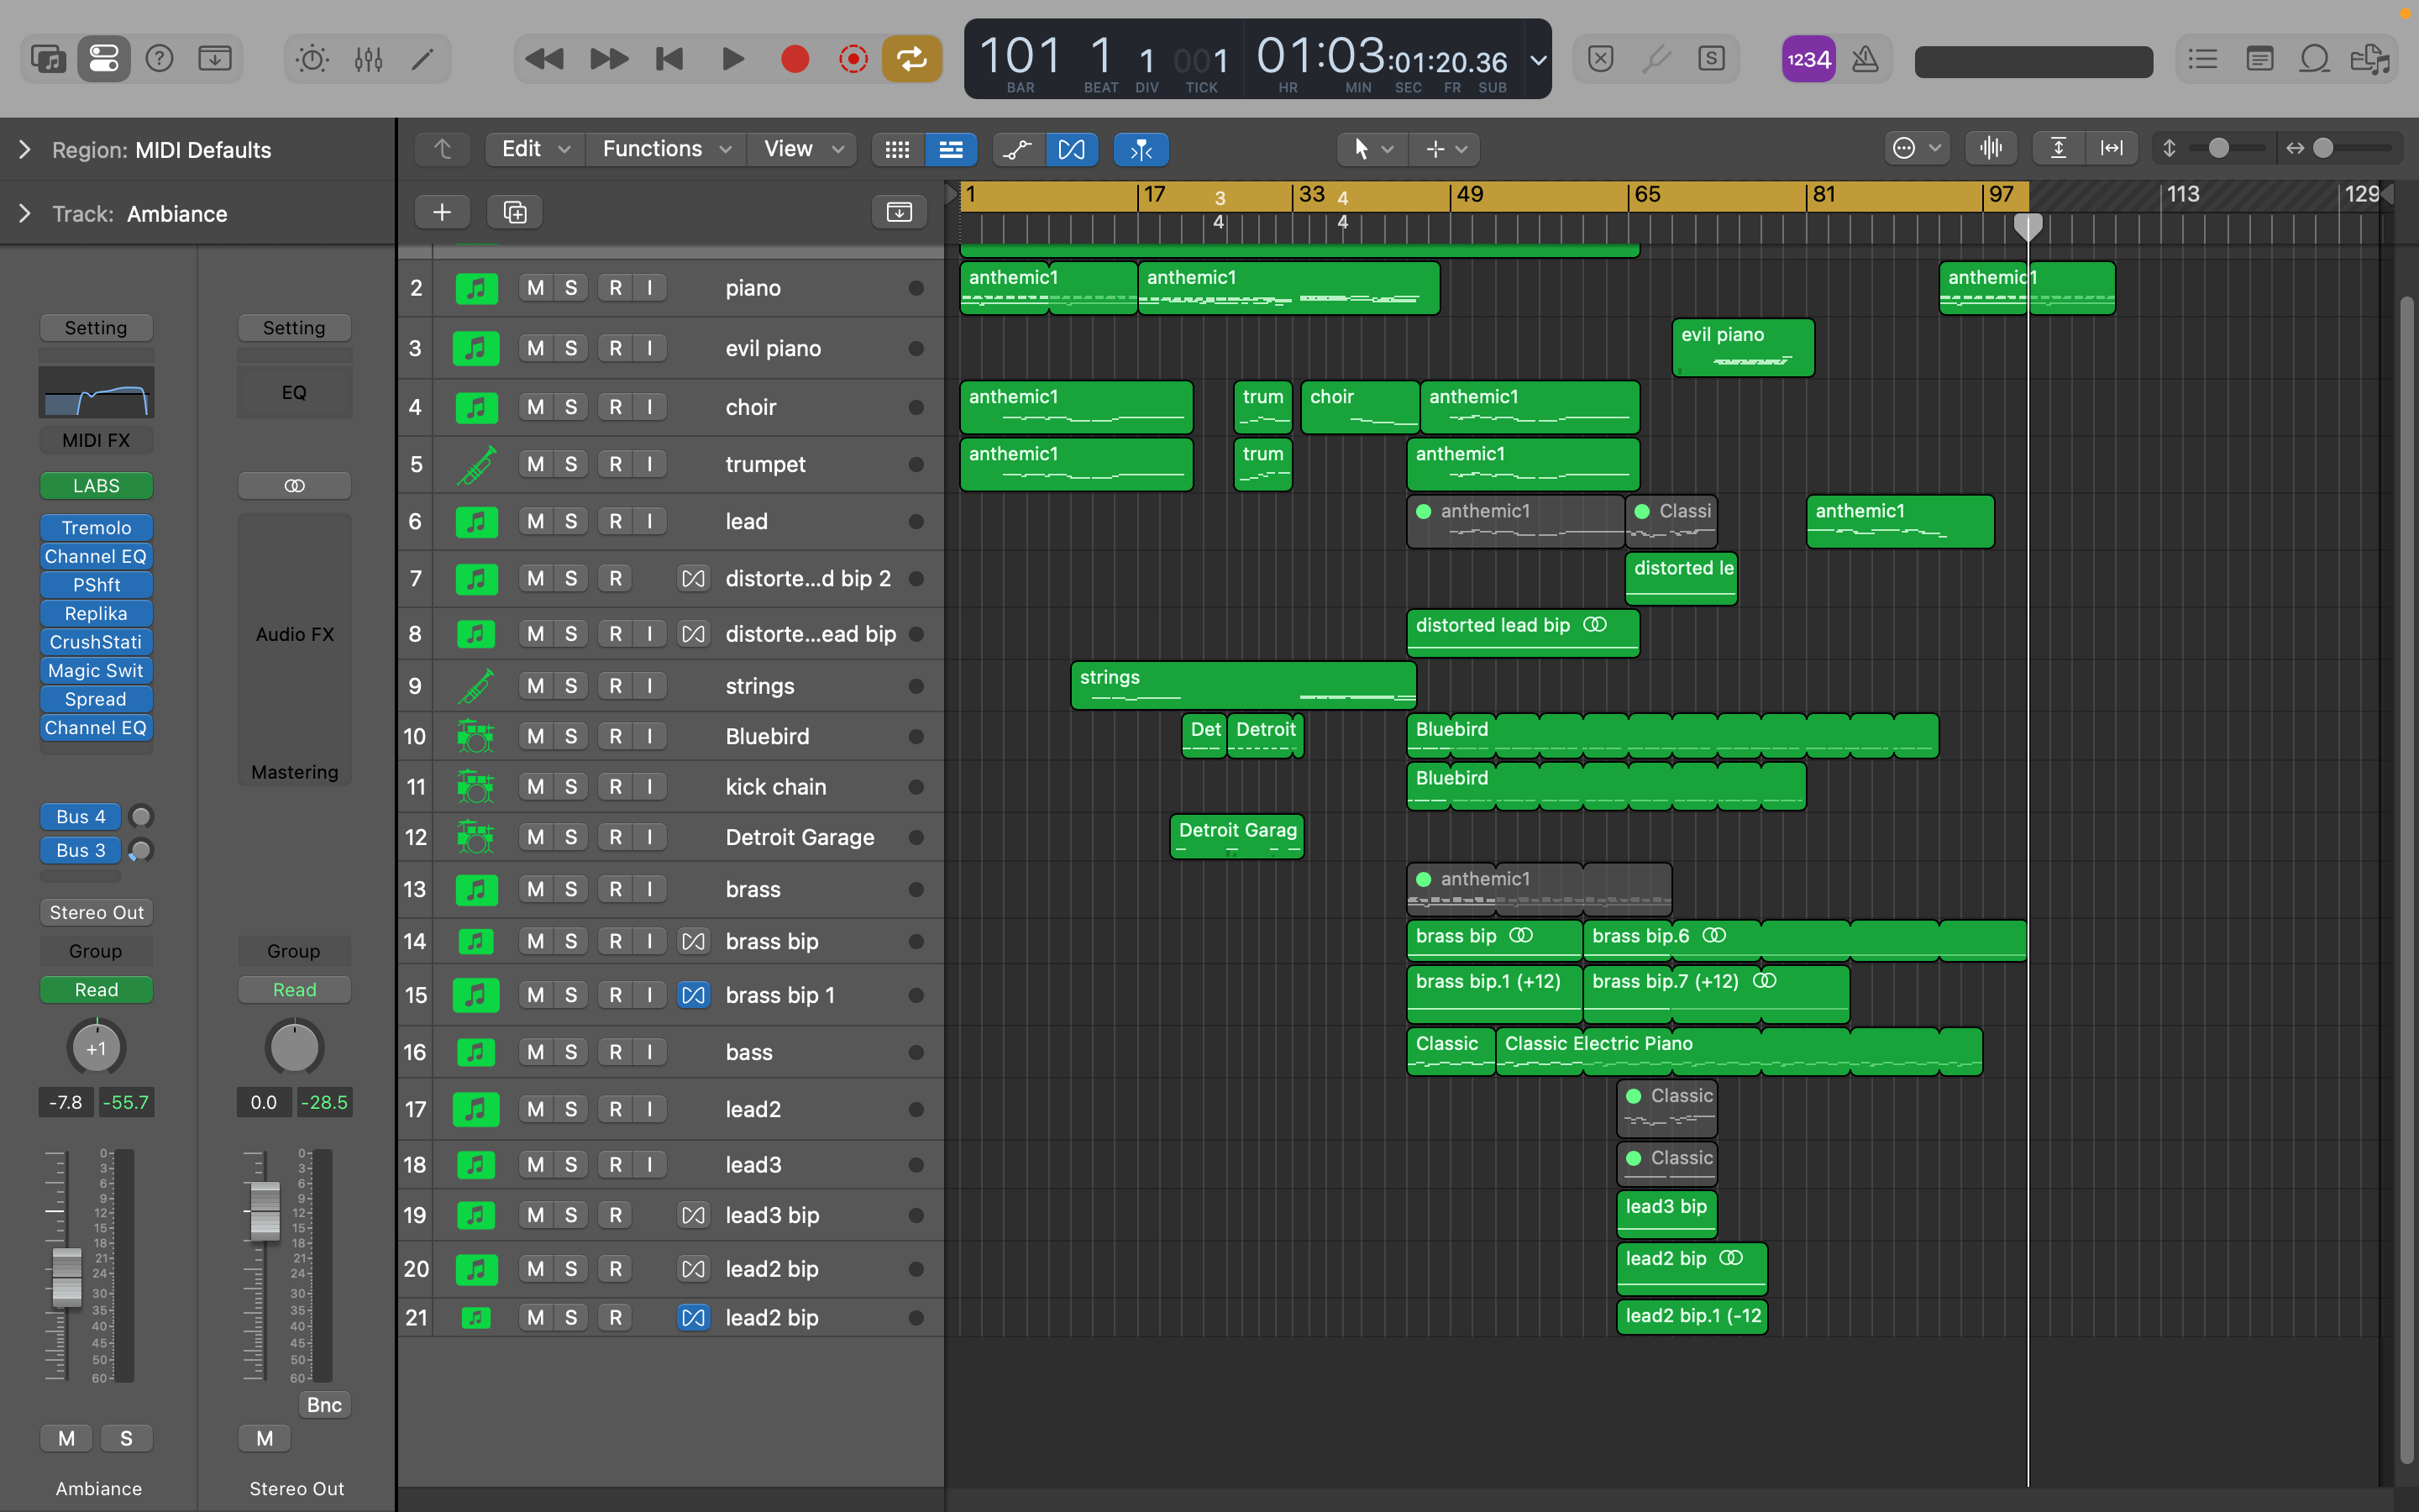Record-enable the strings track
The image size is (2419, 1512).
click(x=615, y=686)
